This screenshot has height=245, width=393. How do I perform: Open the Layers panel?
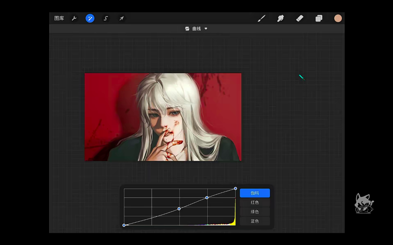[319, 18]
